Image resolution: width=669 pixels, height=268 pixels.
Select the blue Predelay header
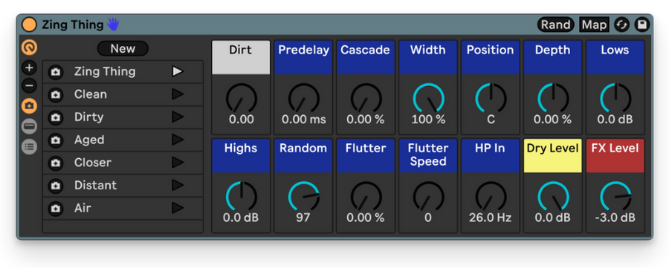pos(303,57)
